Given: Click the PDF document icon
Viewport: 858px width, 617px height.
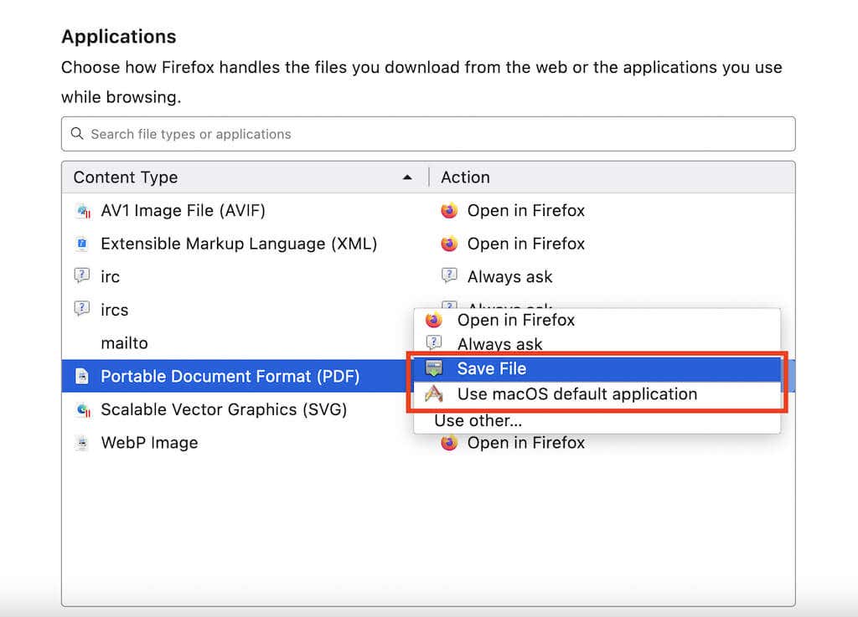Looking at the screenshot, I should point(82,377).
